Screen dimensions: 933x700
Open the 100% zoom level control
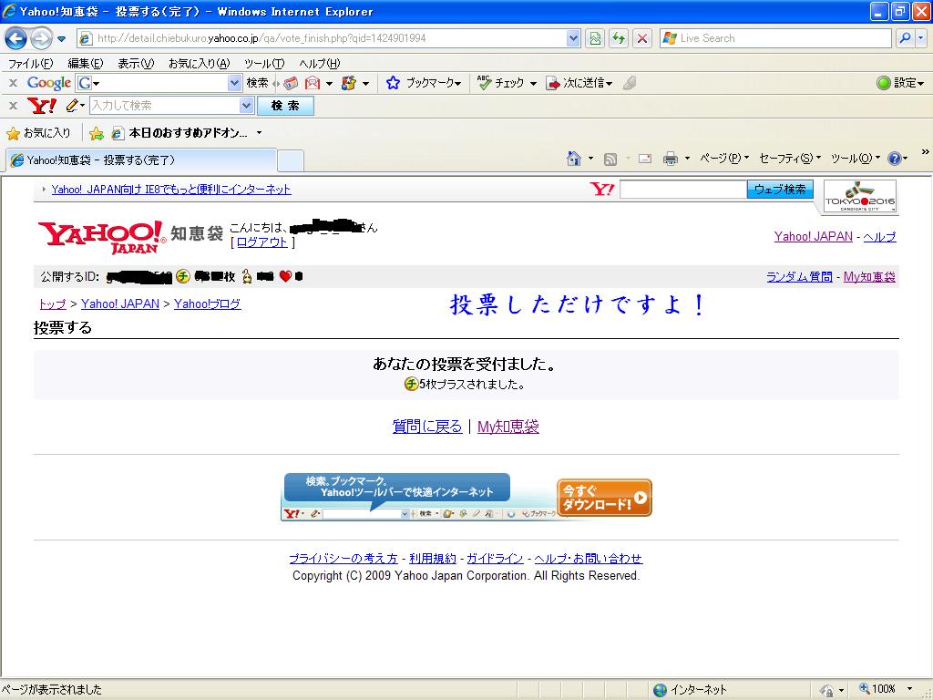[x=887, y=689]
